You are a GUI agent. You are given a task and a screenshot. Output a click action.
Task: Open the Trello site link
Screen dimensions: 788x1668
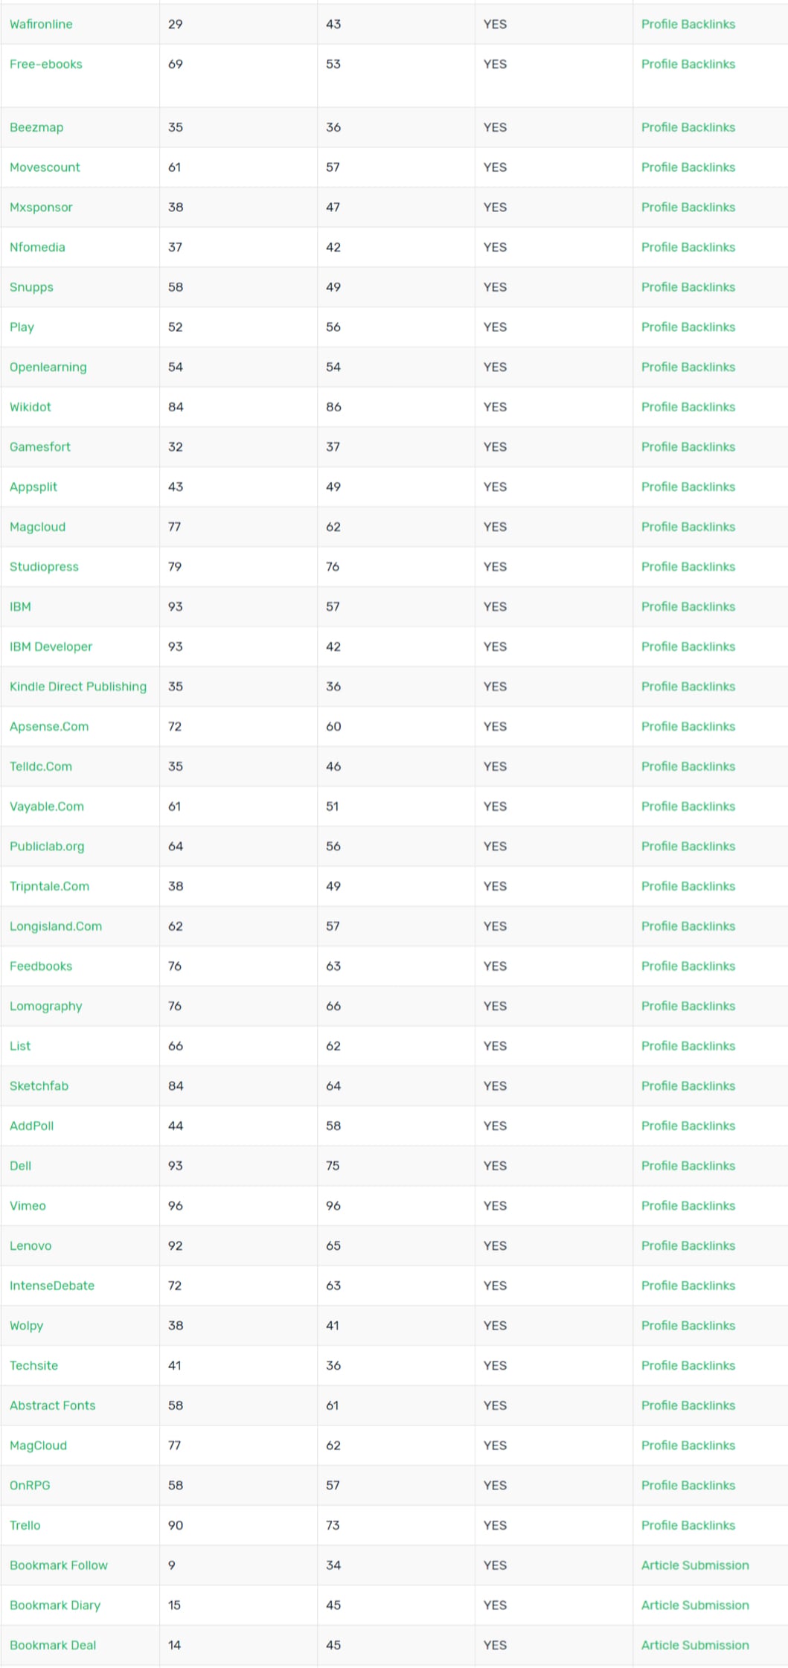(x=25, y=1525)
